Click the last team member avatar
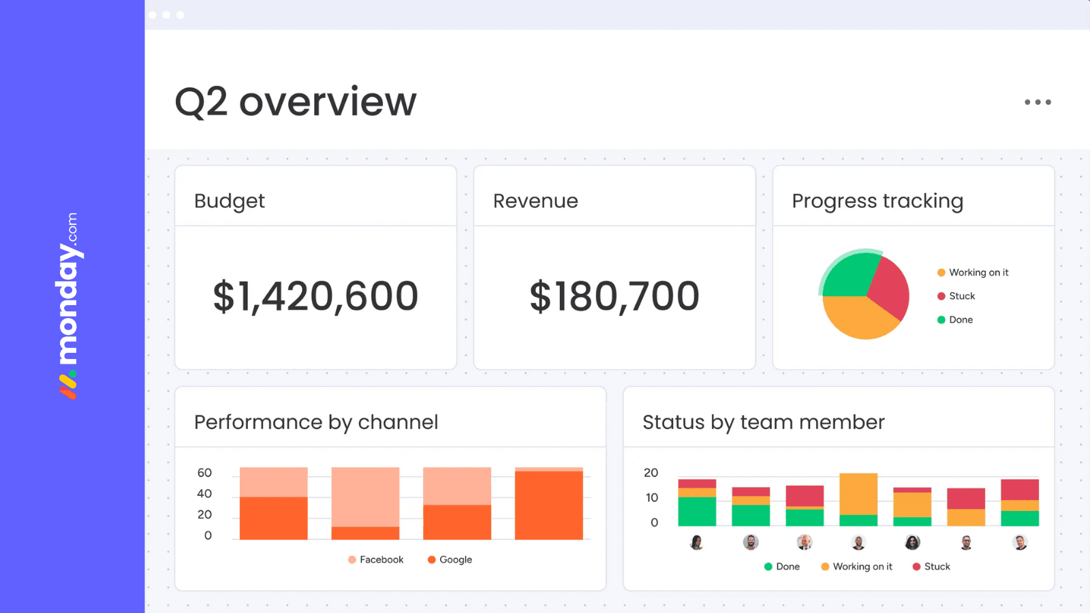Image resolution: width=1090 pixels, height=613 pixels. click(1020, 543)
